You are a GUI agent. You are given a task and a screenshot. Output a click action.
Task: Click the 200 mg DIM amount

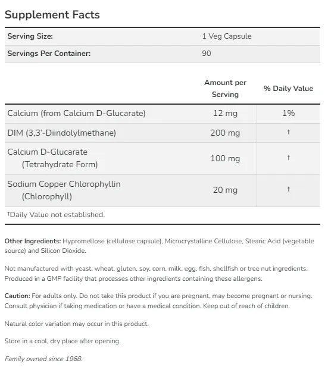click(225, 133)
